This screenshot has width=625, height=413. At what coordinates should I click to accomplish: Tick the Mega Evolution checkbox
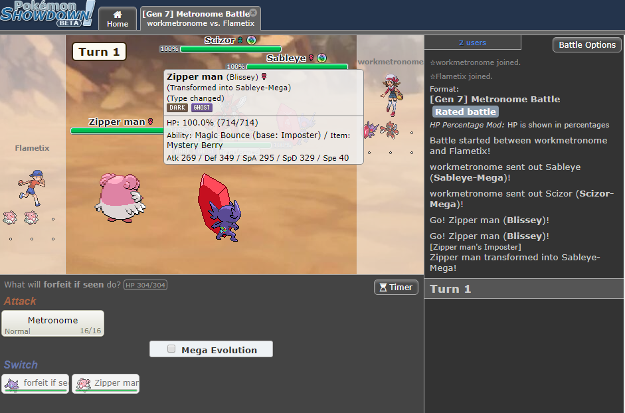pyautogui.click(x=171, y=349)
